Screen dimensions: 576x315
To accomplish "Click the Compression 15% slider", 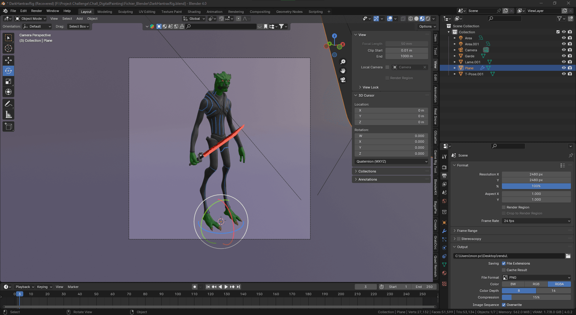I will 536,297.
